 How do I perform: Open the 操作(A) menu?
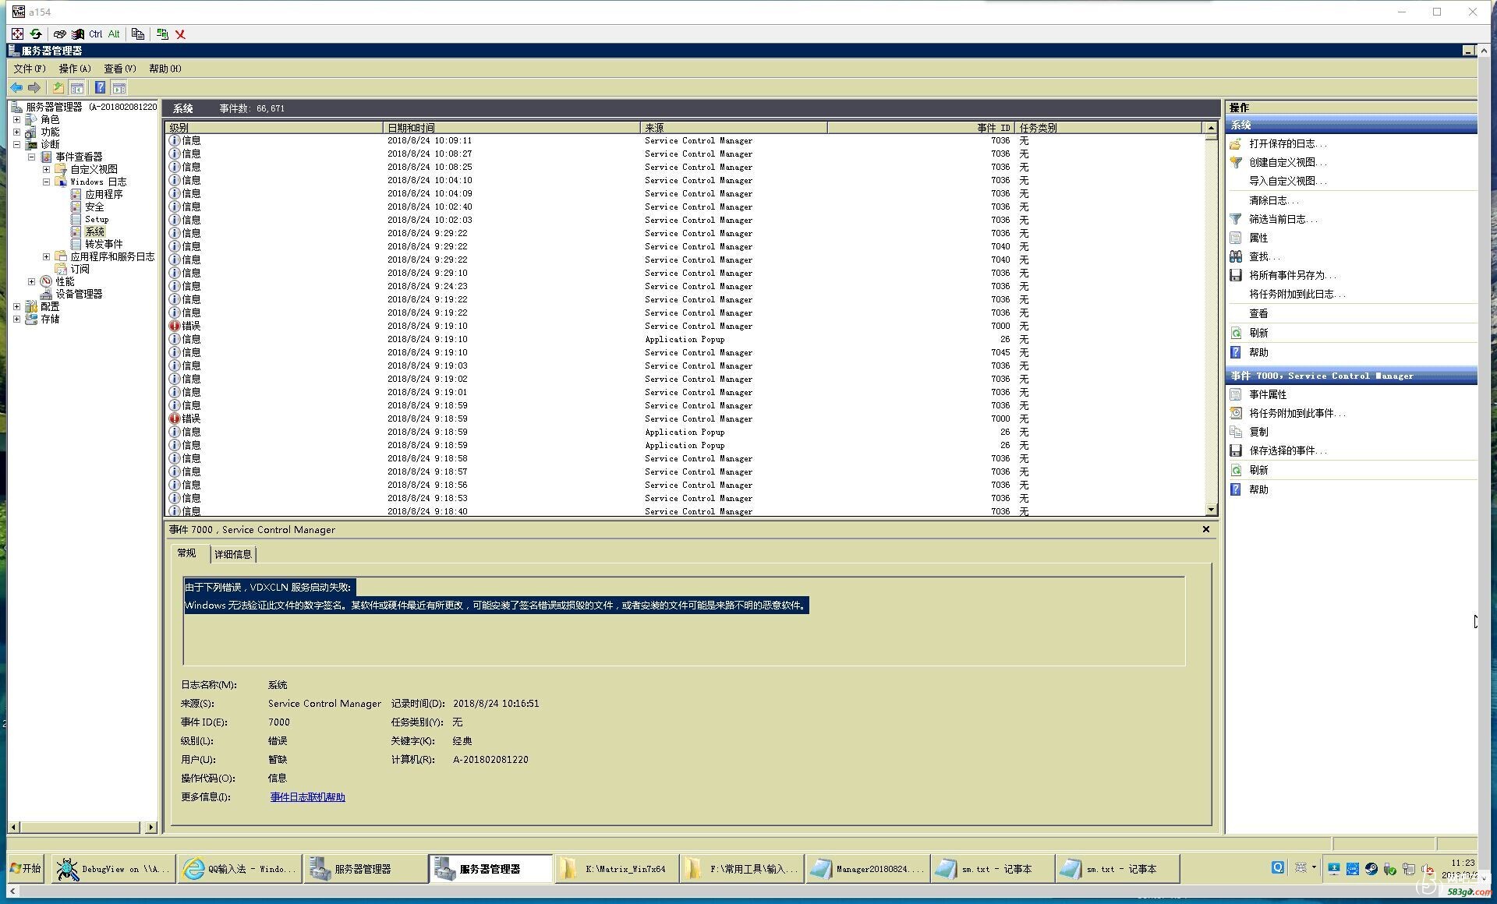(74, 69)
